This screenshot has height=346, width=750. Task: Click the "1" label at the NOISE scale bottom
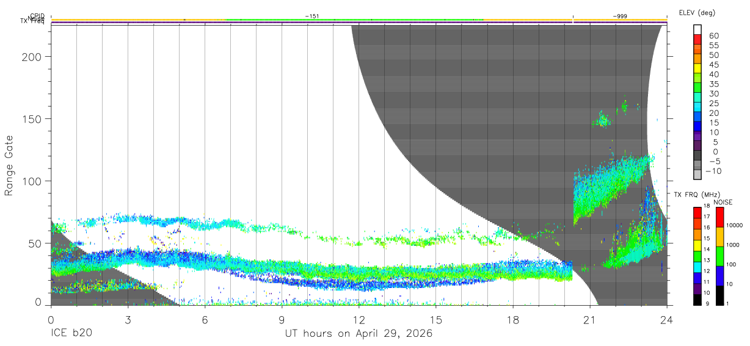(x=727, y=303)
